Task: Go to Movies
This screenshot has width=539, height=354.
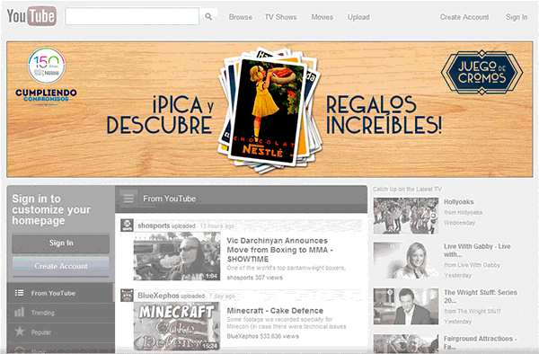Action: coord(322,17)
